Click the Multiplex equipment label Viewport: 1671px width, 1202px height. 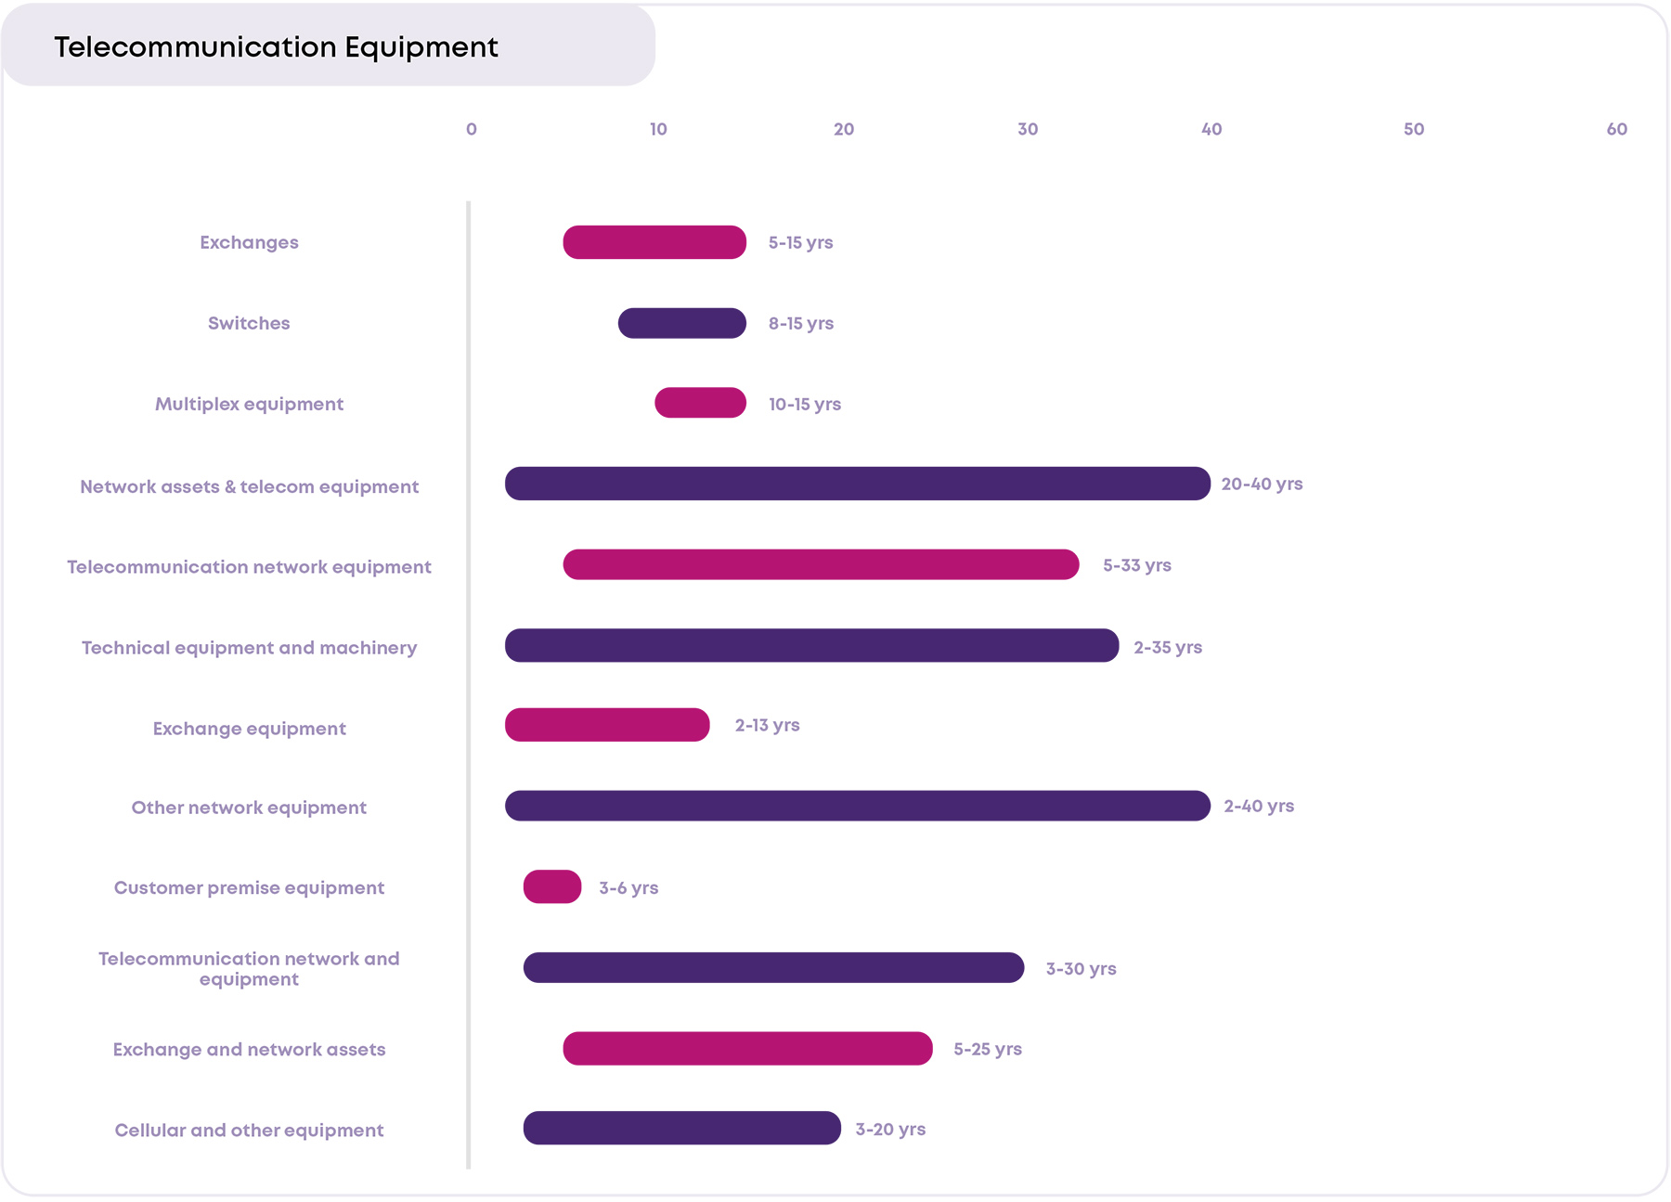point(249,404)
